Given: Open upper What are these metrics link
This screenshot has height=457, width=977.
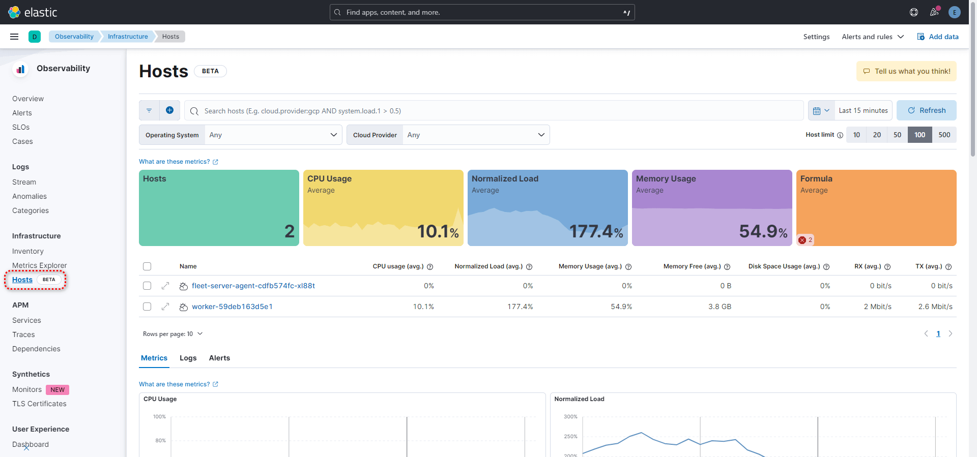Looking at the screenshot, I should (179, 162).
